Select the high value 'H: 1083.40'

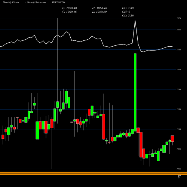pos(99,8)
